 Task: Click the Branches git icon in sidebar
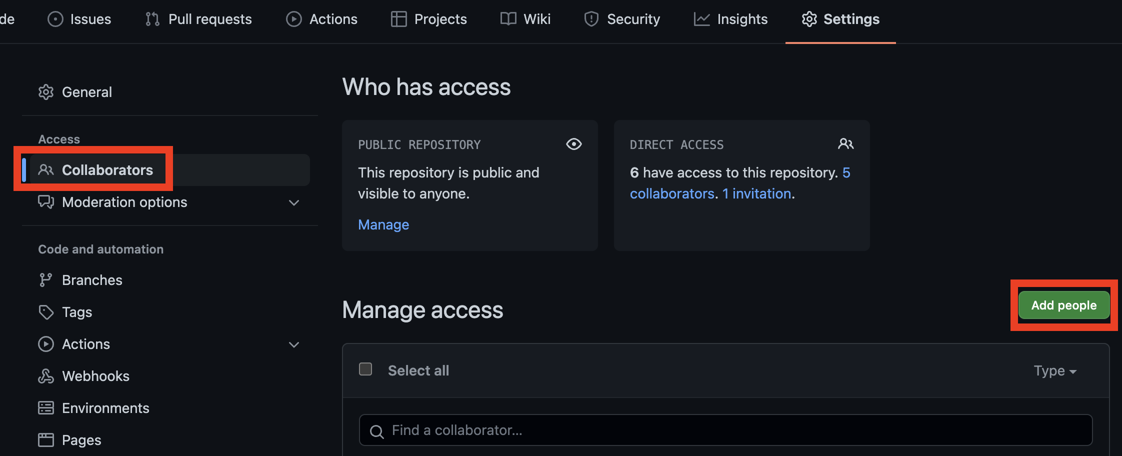(x=46, y=280)
